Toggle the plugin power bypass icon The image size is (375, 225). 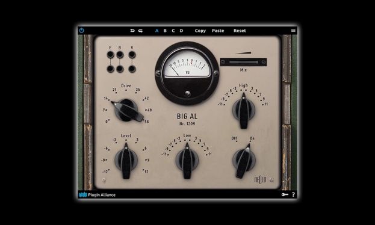pyautogui.click(x=81, y=30)
